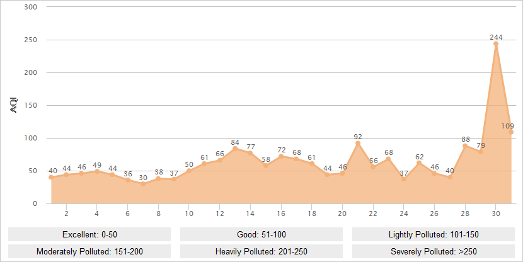Click the y-axis label 250
Viewport: 523px width, 262px height.
pos(31,40)
